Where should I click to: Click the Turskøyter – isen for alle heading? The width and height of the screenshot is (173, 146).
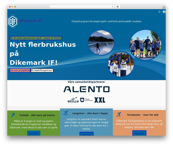[x=143, y=115]
